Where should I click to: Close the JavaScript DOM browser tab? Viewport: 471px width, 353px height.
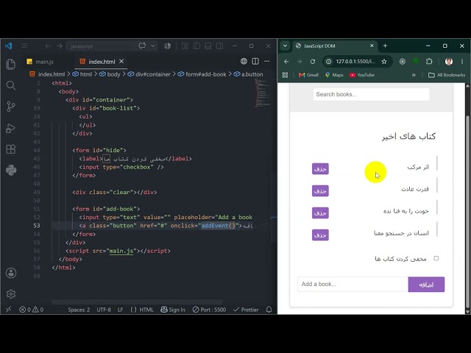tap(372, 46)
